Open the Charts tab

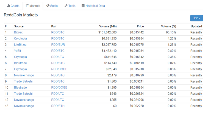[x=13, y=6]
